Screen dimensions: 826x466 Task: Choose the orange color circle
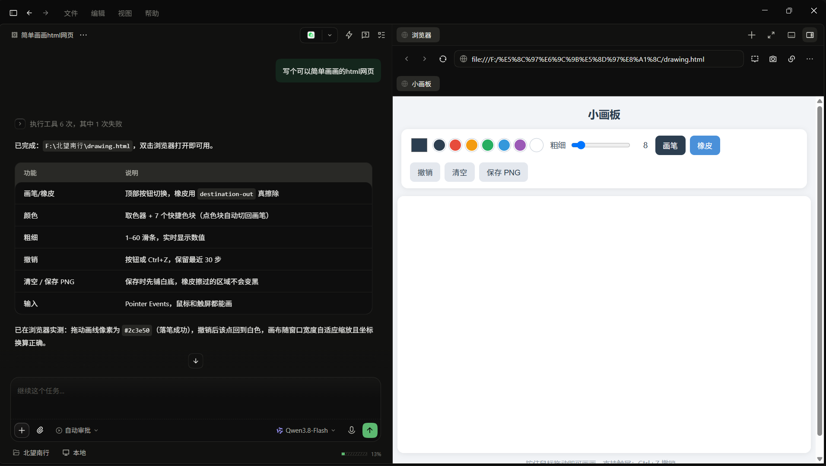(472, 145)
